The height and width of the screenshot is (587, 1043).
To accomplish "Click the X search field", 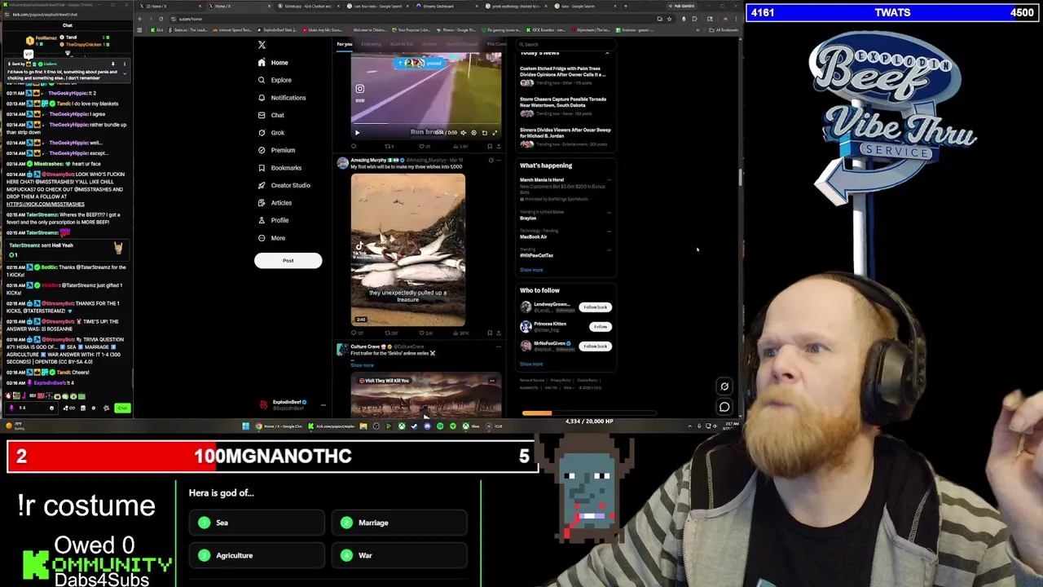I will [566, 44].
